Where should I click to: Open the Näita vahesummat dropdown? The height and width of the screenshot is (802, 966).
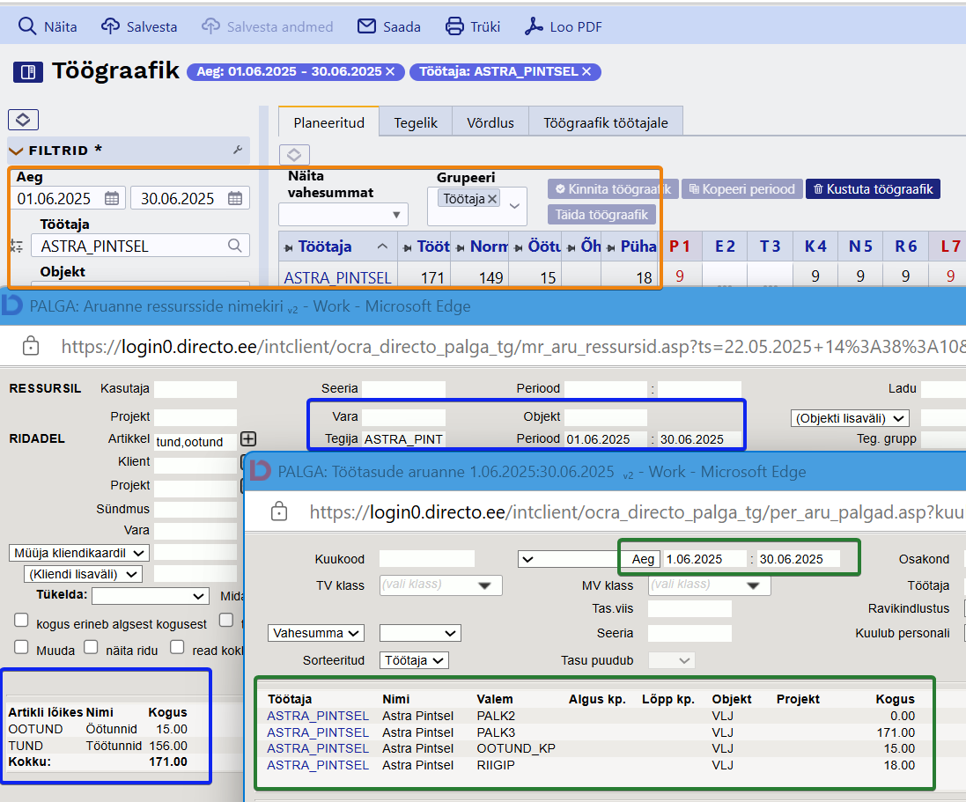coord(343,214)
